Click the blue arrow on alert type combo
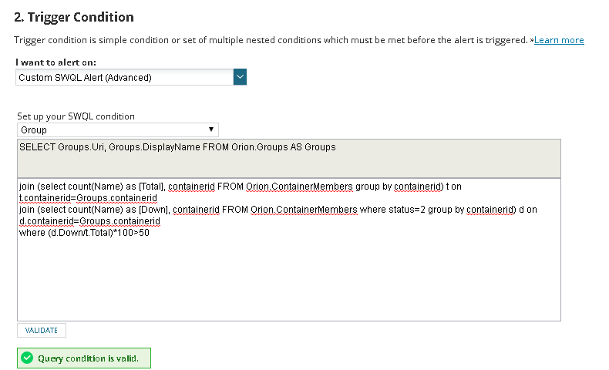The height and width of the screenshot is (370, 609). (x=240, y=77)
